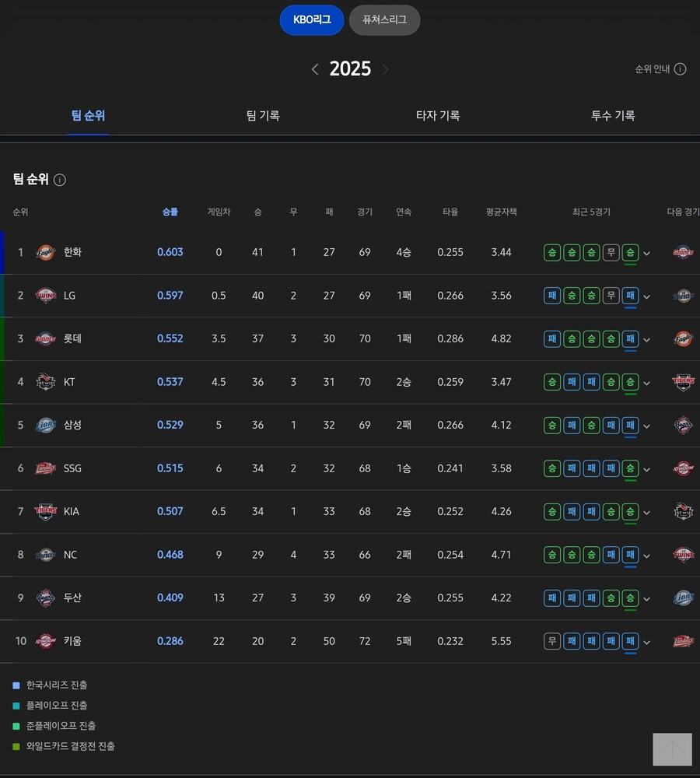
Task: Click the 플레이오프 진출 teal legend swatch
Action: coord(16,706)
